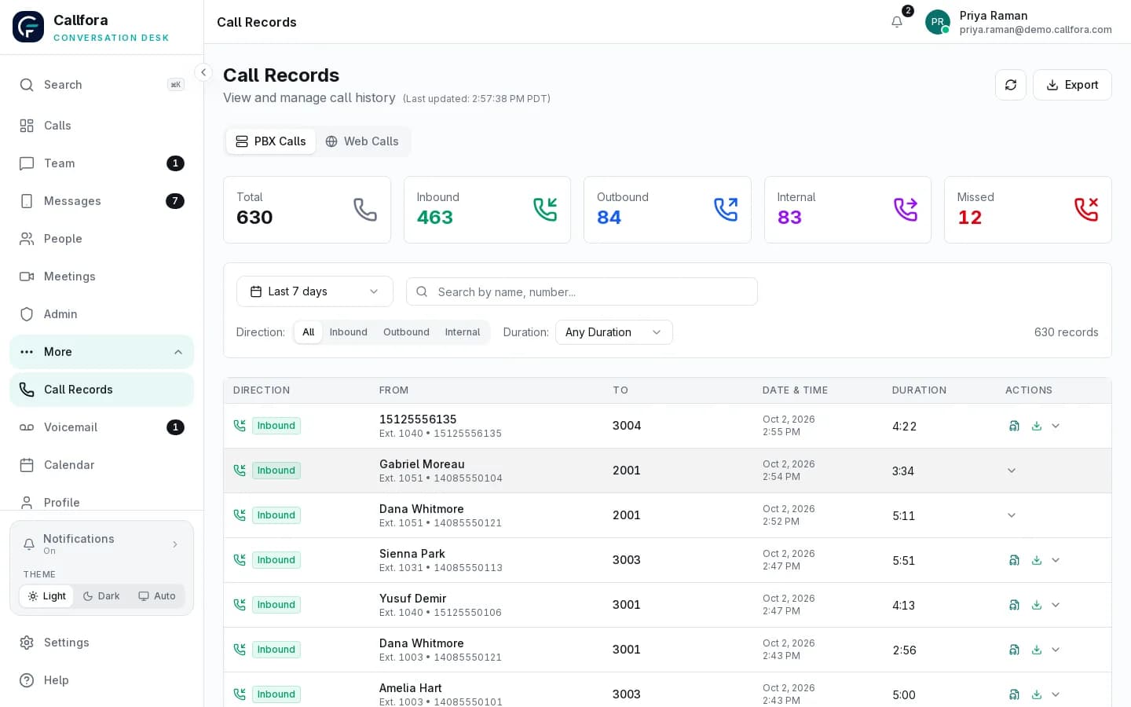Click the refresh icon button
Screen dimensions: 1131x707
click(1011, 85)
